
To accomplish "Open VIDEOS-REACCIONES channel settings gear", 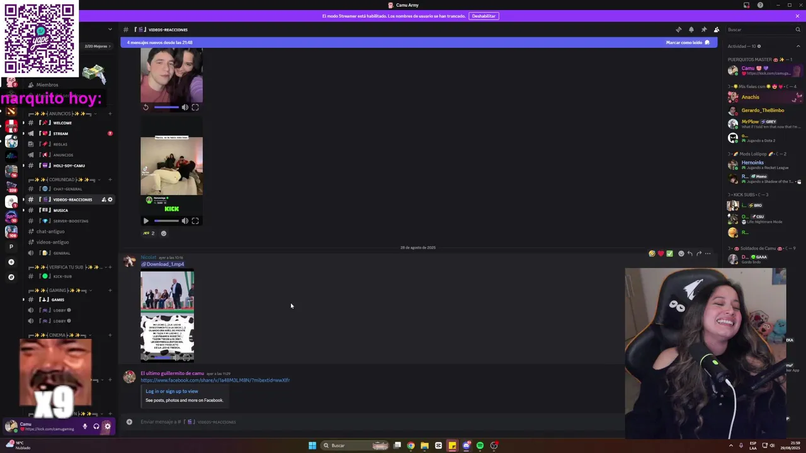I will tap(110, 199).
